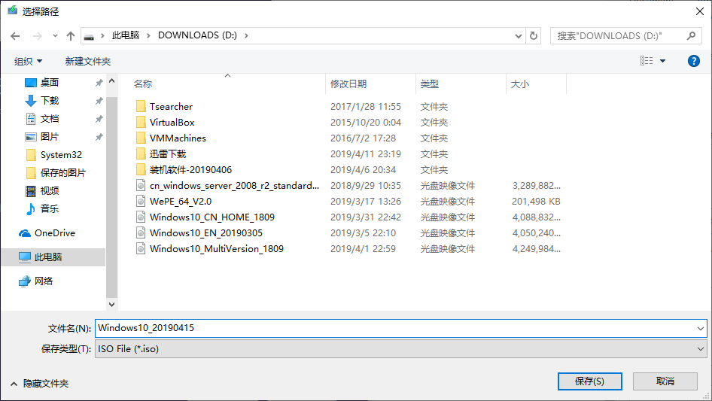This screenshot has height=401, width=712.
Task: Open the file name dropdown arrow
Action: click(x=701, y=328)
